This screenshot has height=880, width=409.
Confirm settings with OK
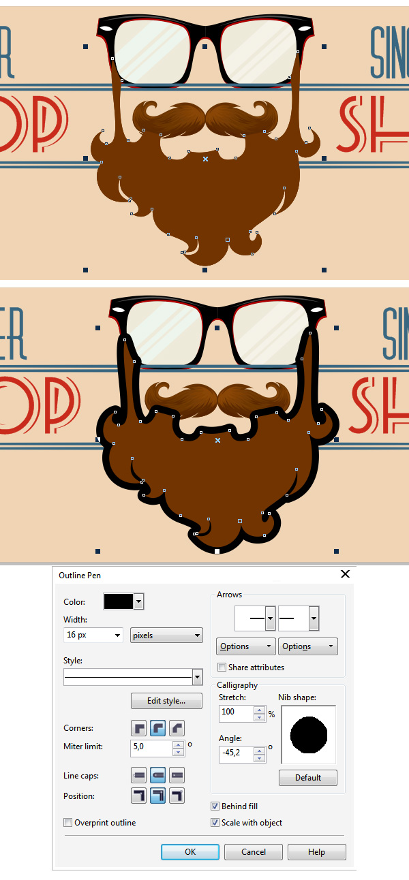(190, 852)
